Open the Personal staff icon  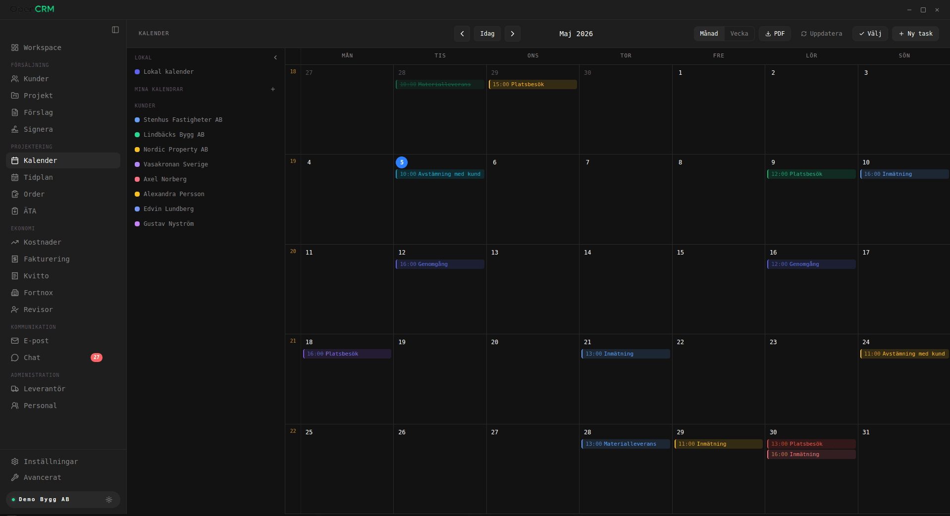[15, 406]
